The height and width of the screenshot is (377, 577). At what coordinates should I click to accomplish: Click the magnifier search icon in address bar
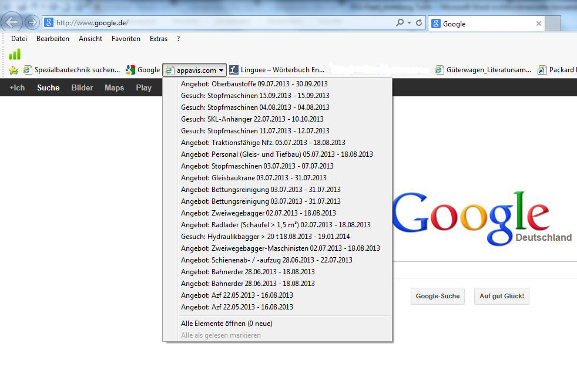(400, 23)
